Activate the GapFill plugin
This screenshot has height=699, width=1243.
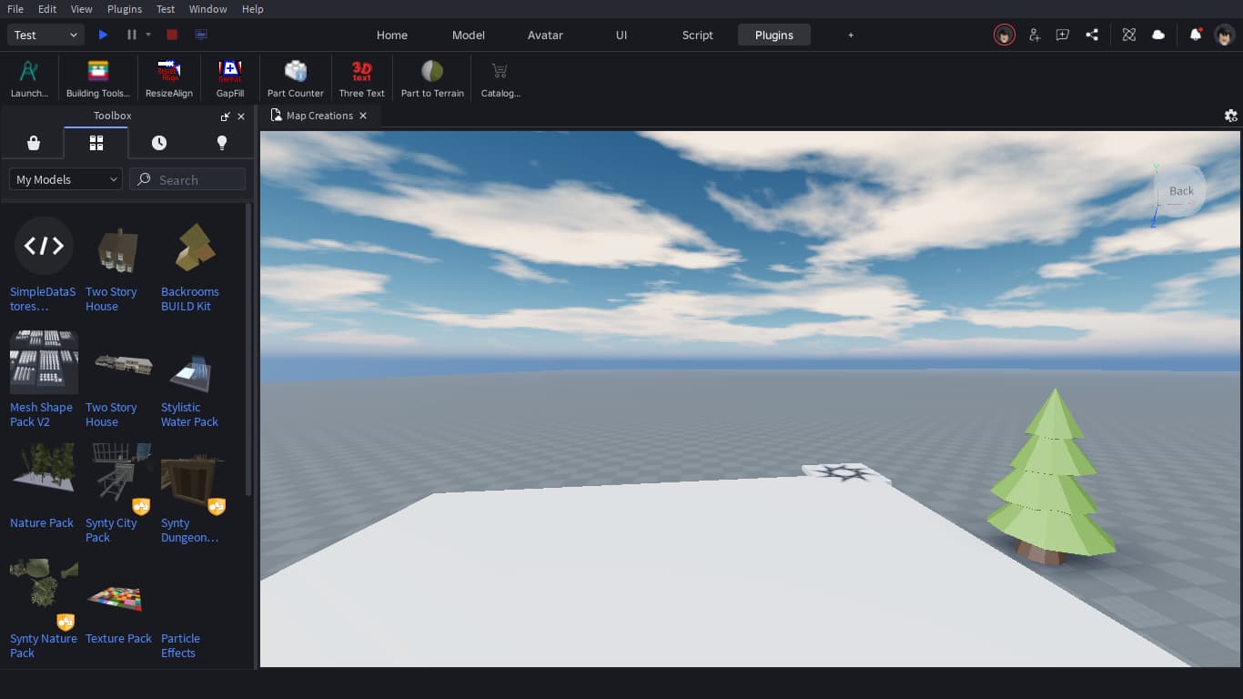(x=230, y=78)
